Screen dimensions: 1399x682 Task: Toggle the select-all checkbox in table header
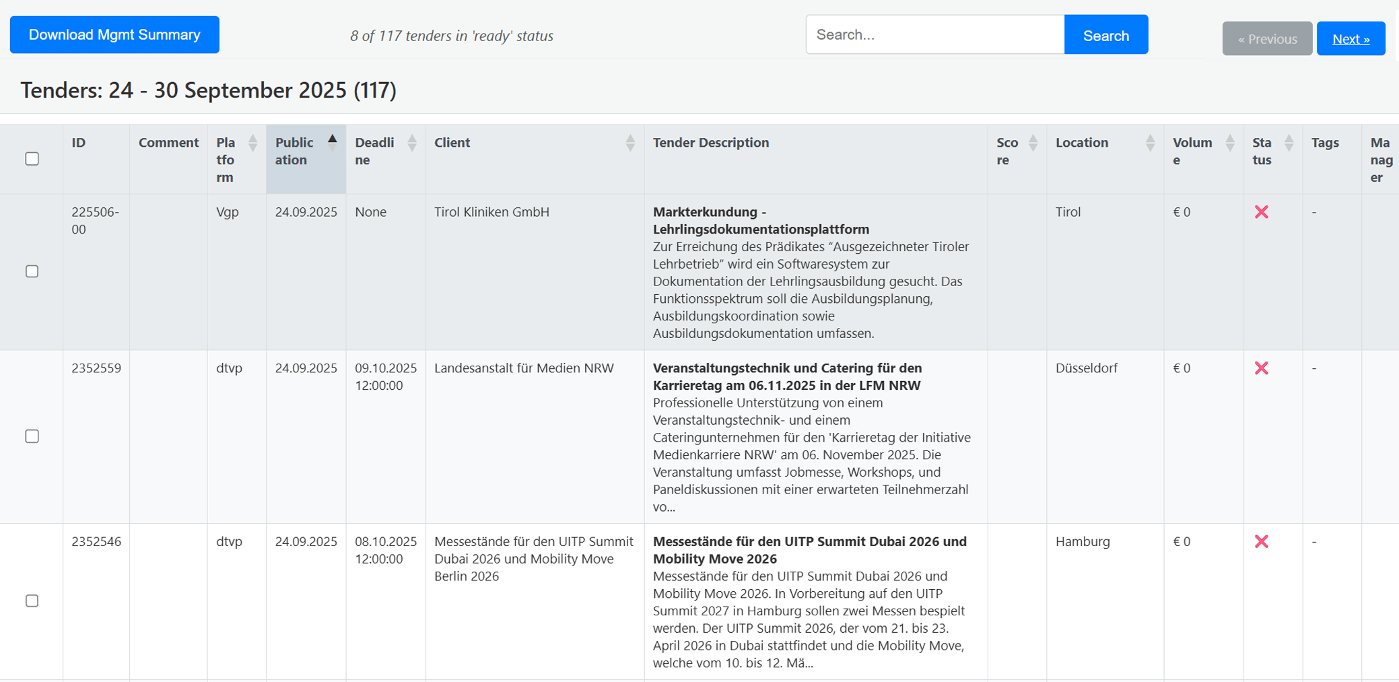coord(32,159)
